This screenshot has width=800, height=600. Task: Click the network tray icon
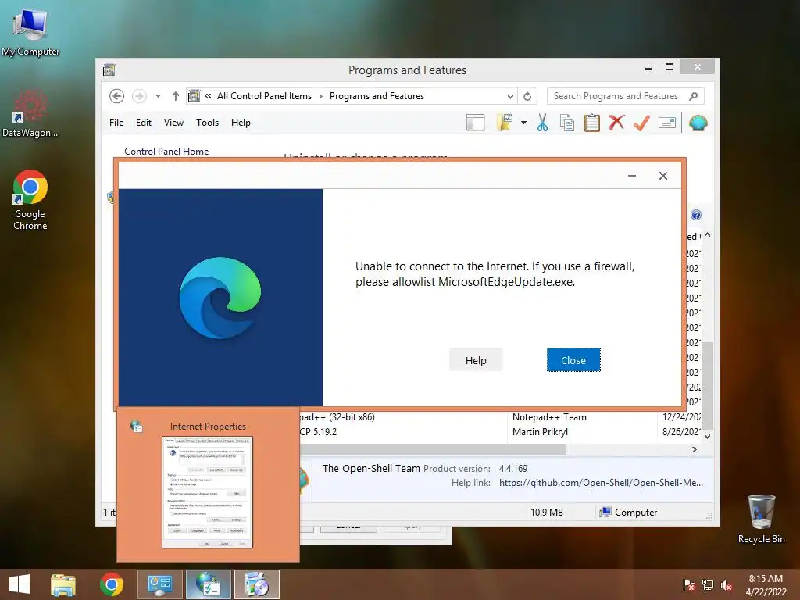point(708,584)
